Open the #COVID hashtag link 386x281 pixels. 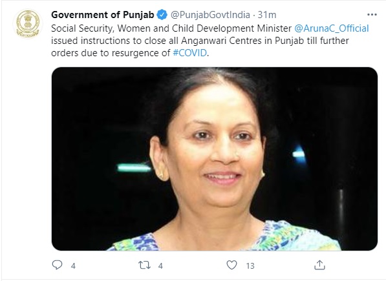click(189, 53)
